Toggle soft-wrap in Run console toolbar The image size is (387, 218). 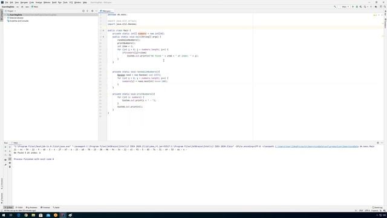pyautogui.click(x=10, y=155)
